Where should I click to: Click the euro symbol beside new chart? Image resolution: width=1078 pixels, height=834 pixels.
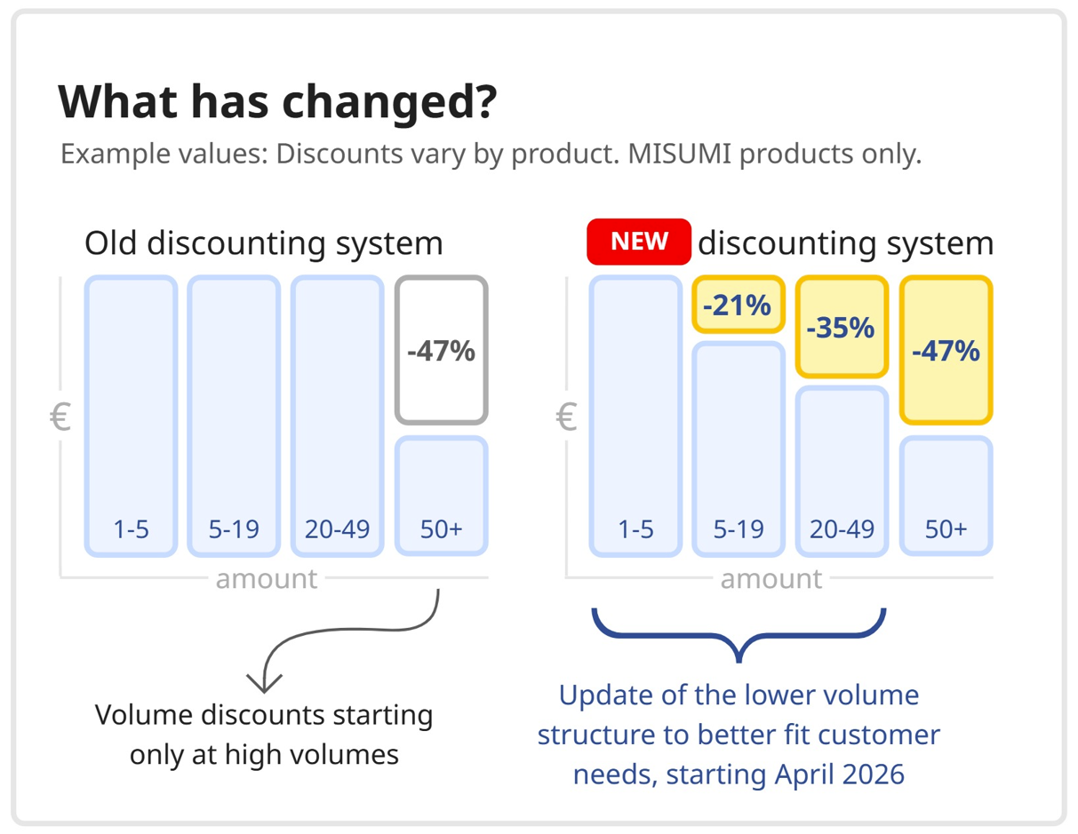pos(566,417)
